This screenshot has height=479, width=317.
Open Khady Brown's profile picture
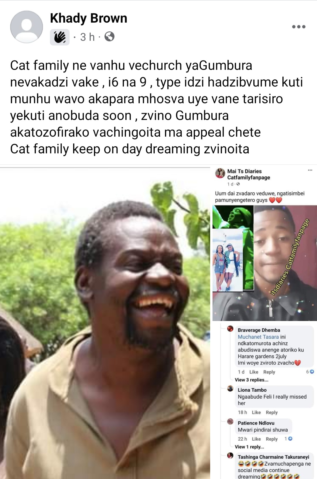click(x=26, y=27)
